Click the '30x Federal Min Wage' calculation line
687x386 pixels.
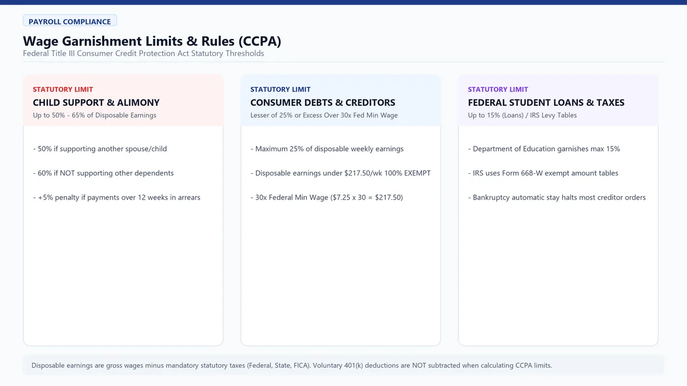(327, 197)
